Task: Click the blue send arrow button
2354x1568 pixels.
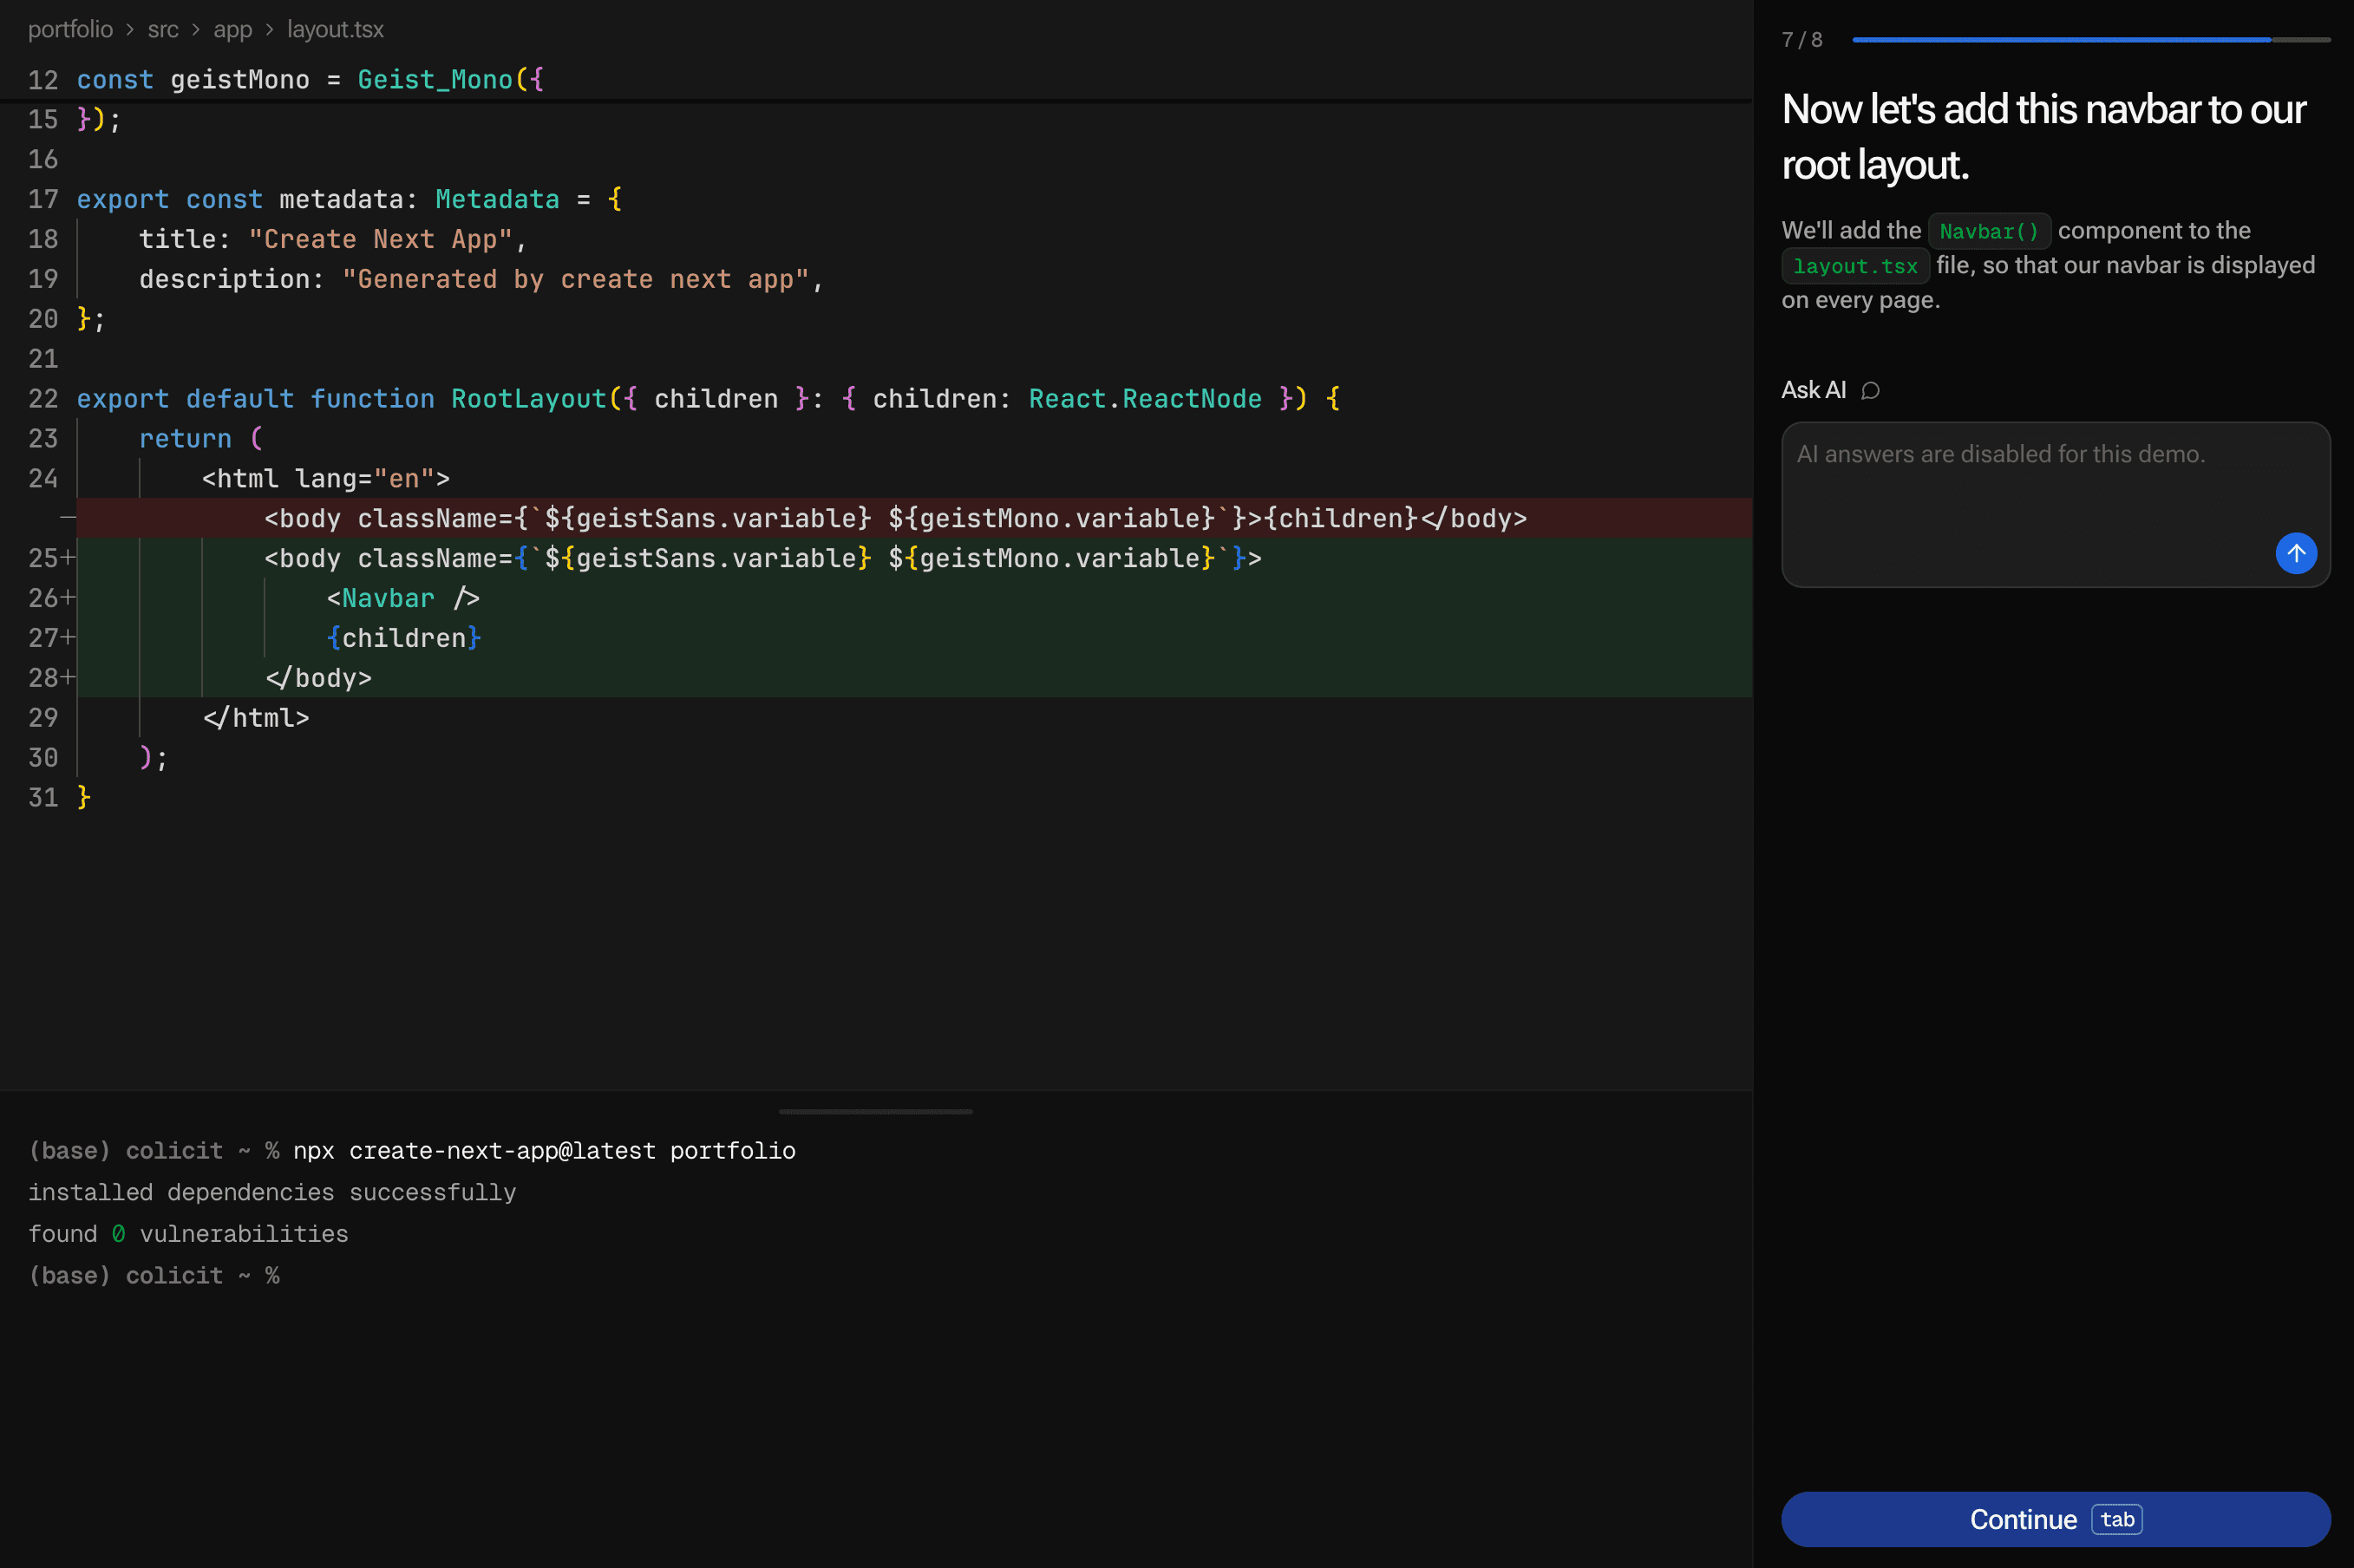Action: (x=2296, y=553)
